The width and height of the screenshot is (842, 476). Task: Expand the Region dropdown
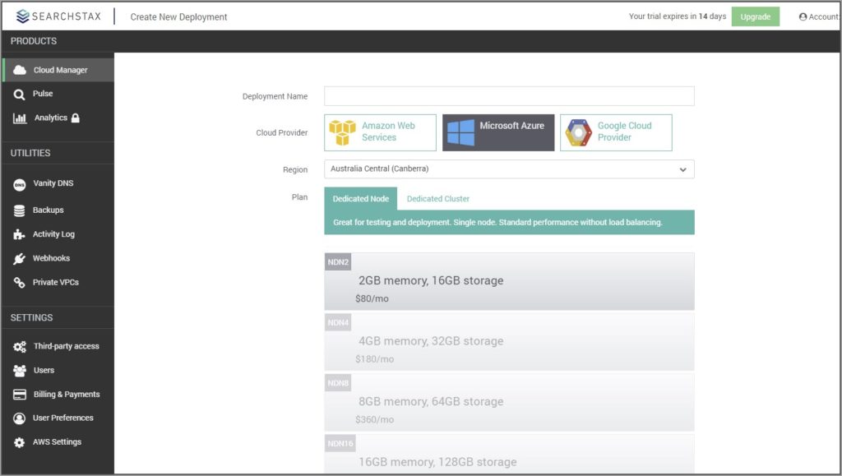(x=509, y=169)
